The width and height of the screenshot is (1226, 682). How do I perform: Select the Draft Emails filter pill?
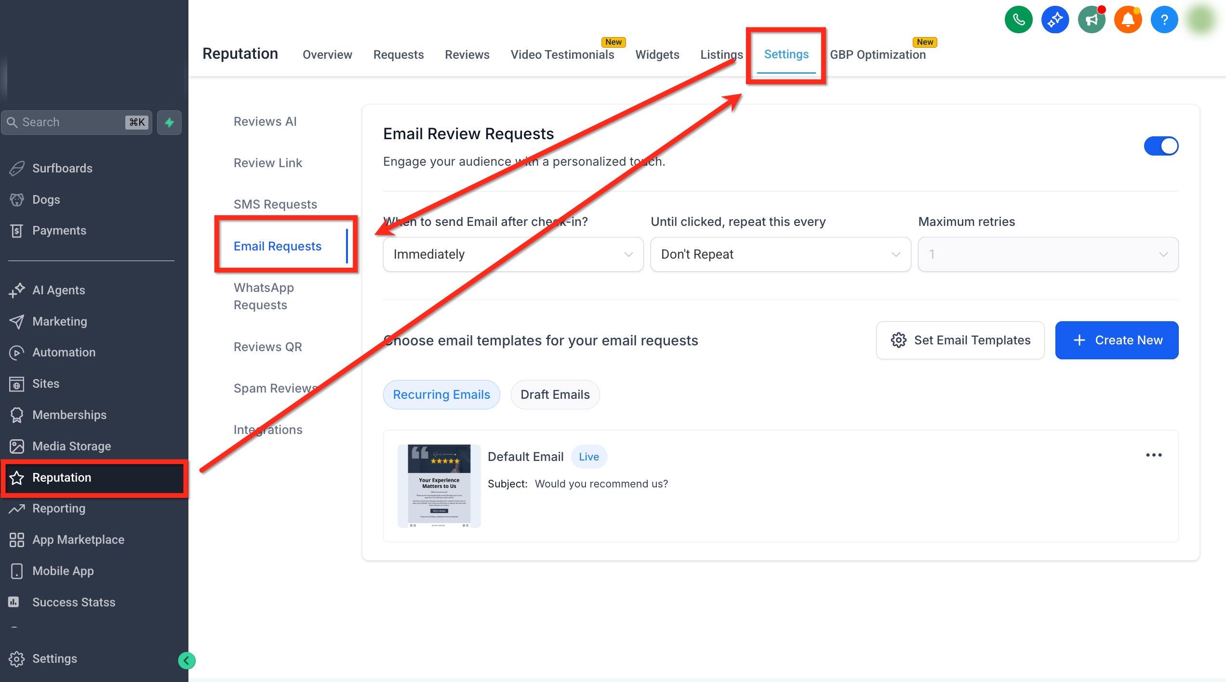pos(555,394)
